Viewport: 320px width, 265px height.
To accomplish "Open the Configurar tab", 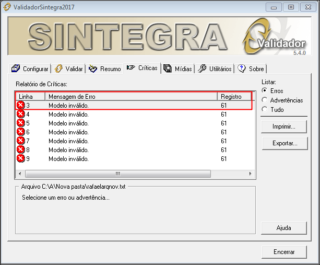I will point(30,68).
